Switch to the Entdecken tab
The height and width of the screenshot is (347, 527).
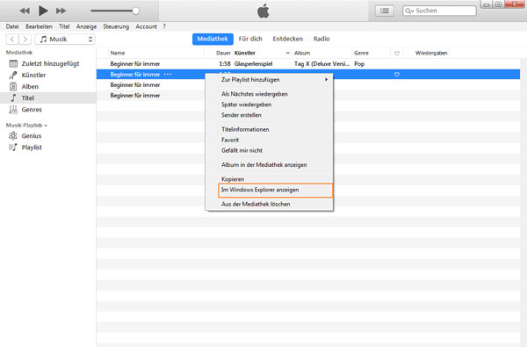pyautogui.click(x=288, y=39)
